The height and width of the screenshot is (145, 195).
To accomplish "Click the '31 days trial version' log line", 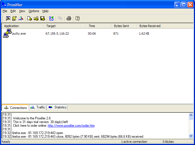I will coord(41,122).
